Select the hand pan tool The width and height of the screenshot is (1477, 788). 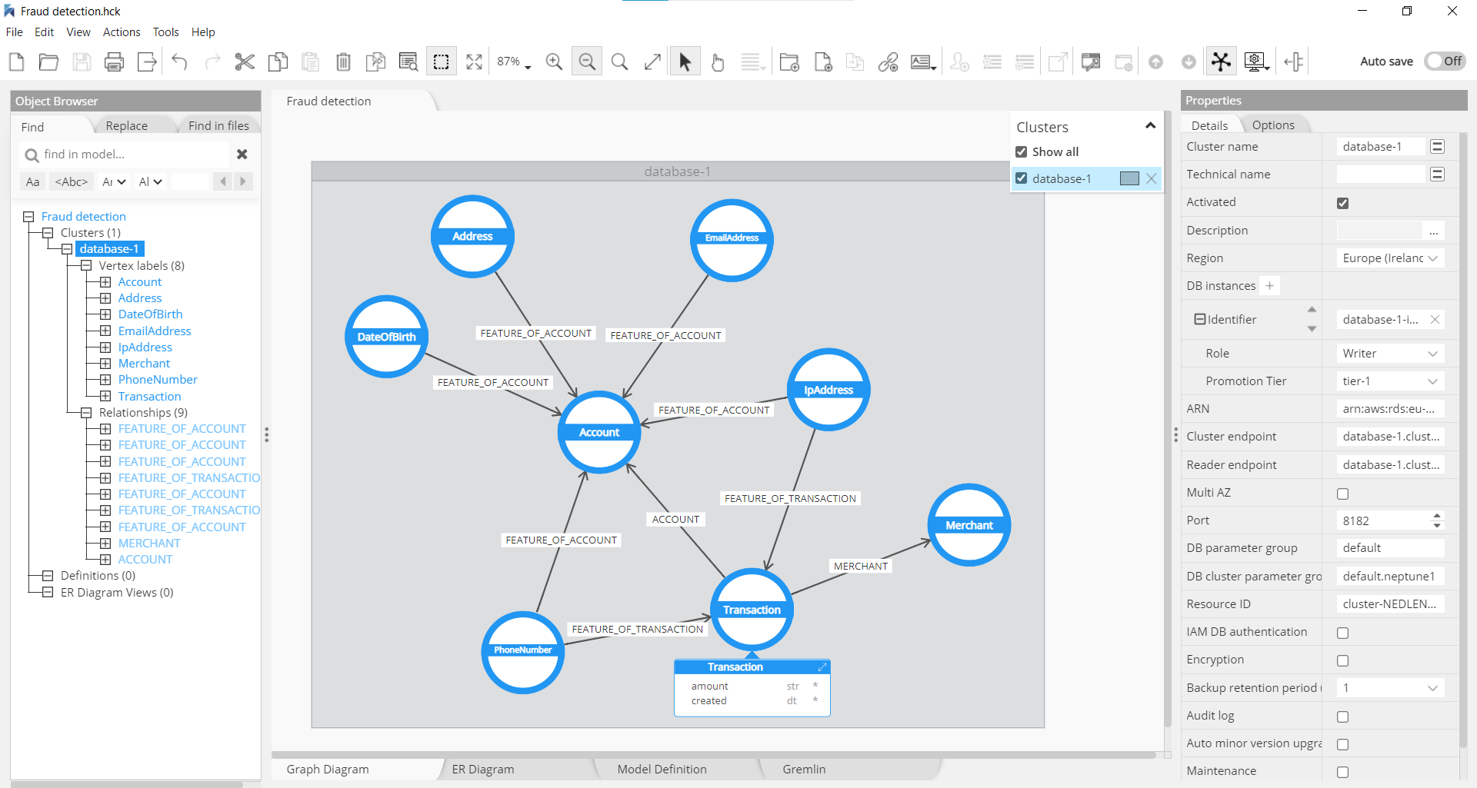[x=717, y=62]
